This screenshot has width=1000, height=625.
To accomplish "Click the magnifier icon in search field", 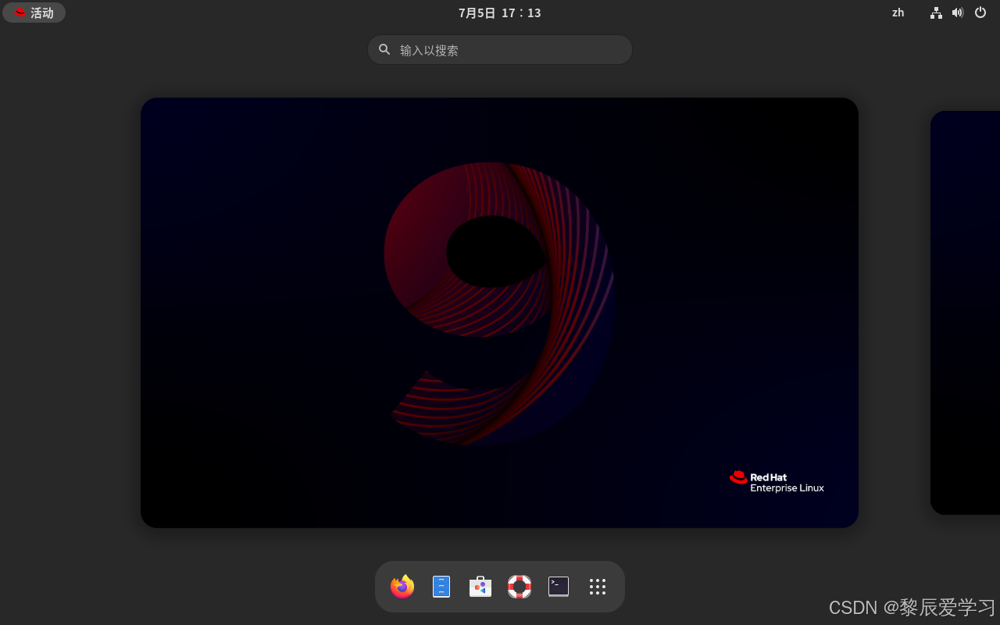I will 384,49.
